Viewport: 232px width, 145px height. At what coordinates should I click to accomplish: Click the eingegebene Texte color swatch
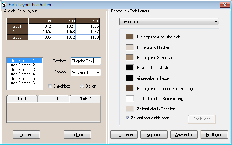click(130, 78)
